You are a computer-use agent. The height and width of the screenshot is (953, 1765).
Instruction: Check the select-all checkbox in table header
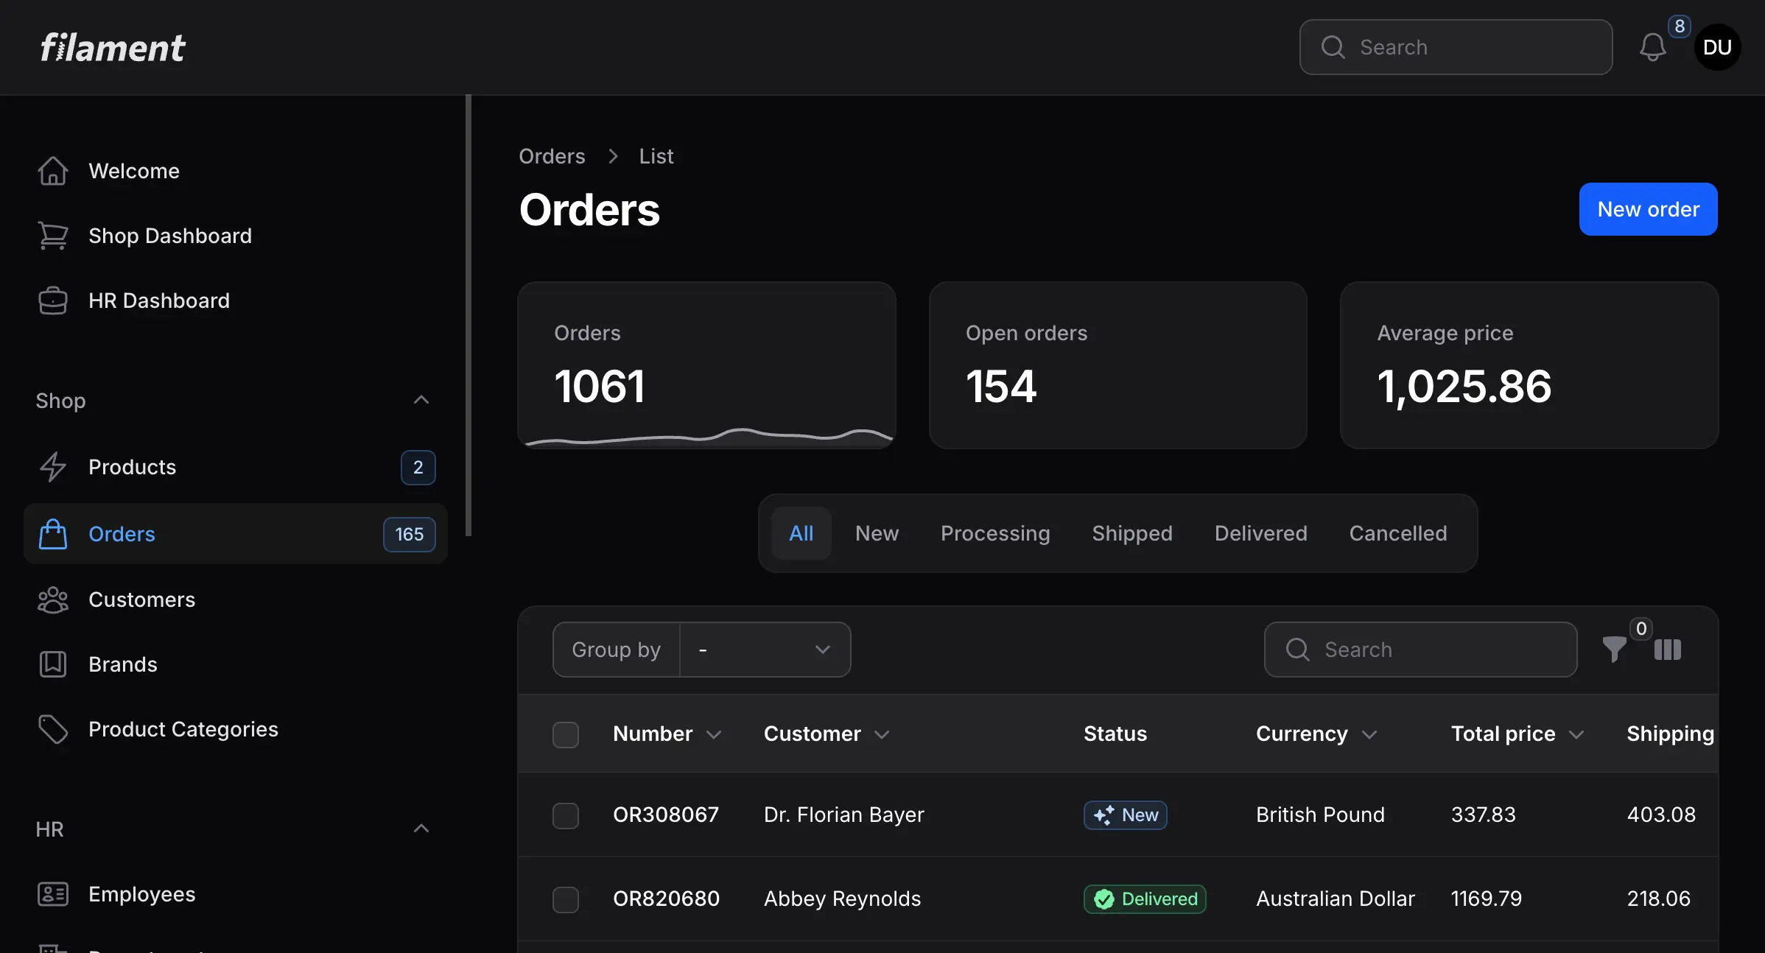pos(566,734)
